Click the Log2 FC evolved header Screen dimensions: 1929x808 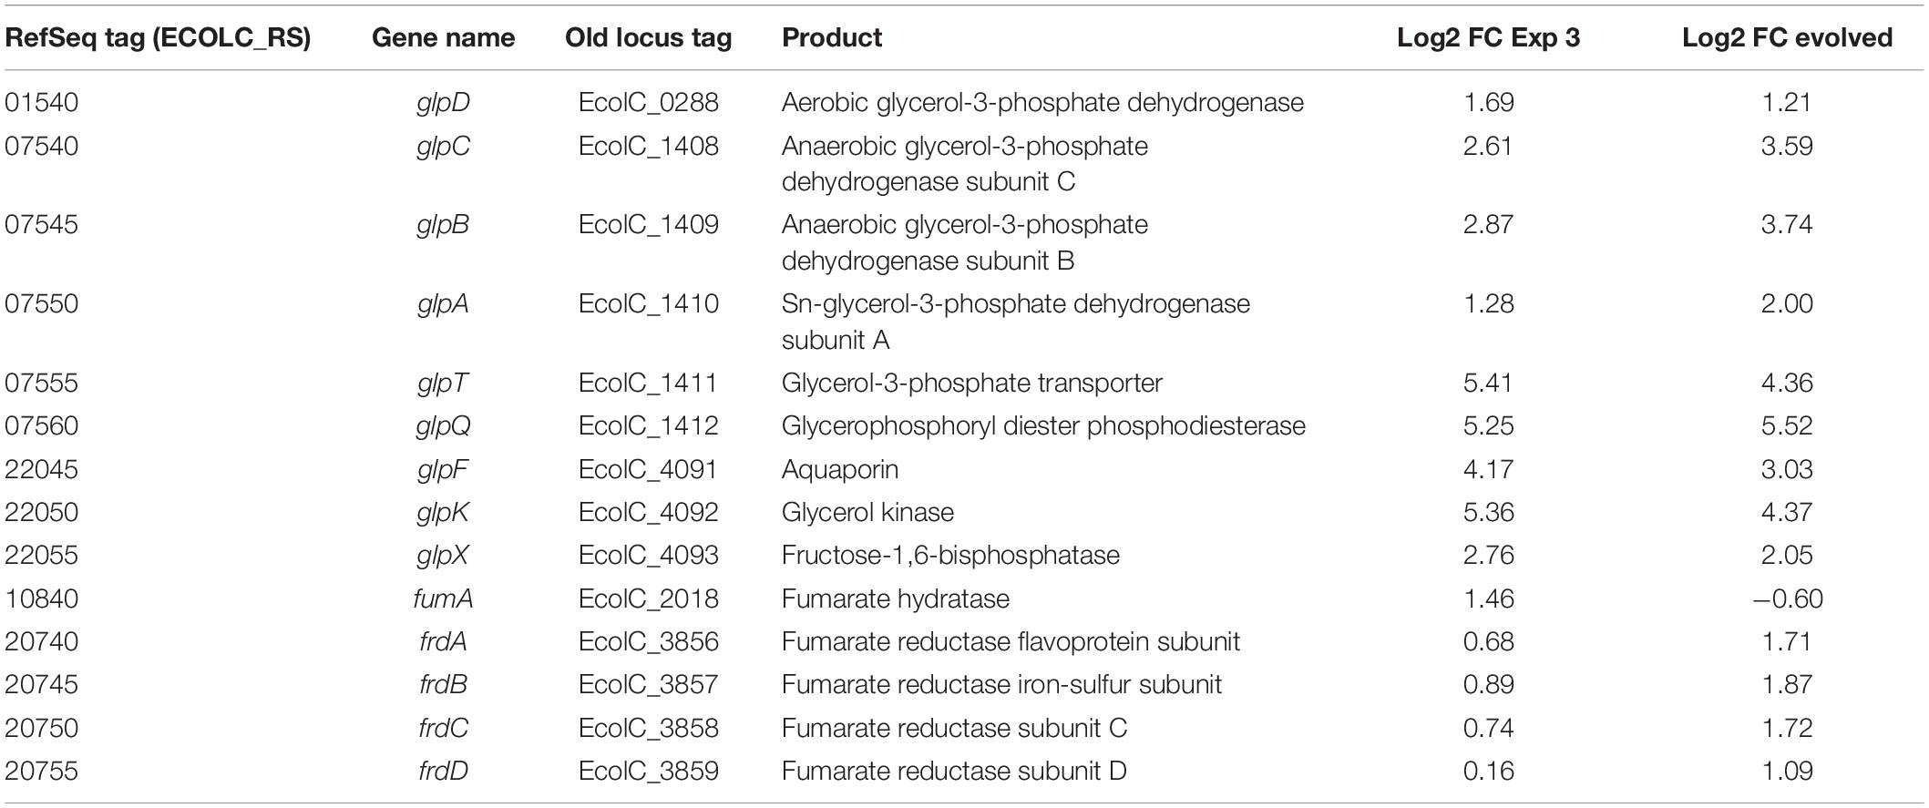[1787, 37]
